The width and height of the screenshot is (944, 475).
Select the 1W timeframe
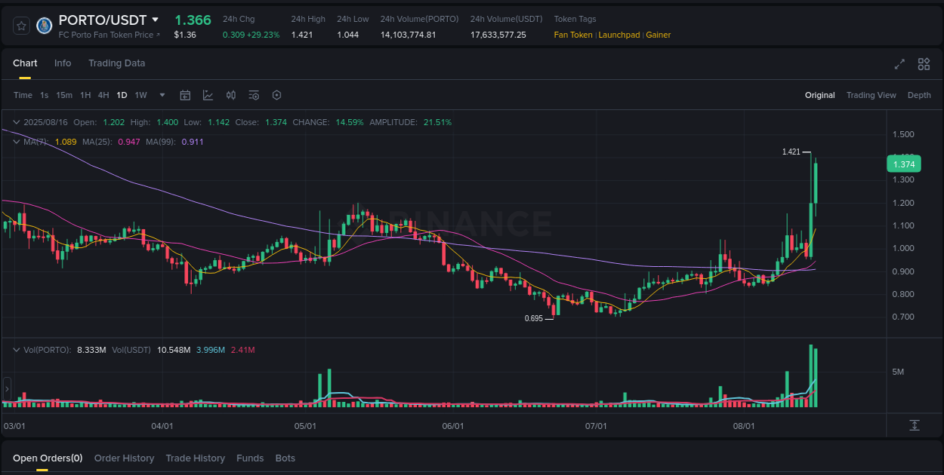coord(140,95)
